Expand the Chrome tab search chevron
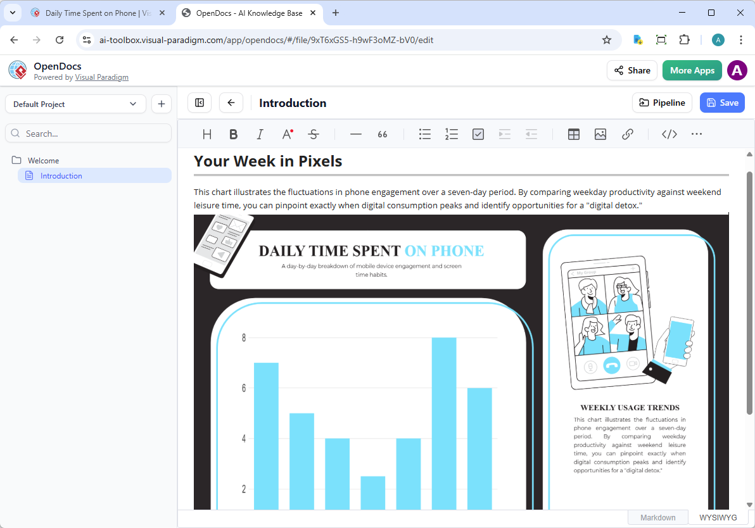Image resolution: width=755 pixels, height=528 pixels. click(13, 13)
